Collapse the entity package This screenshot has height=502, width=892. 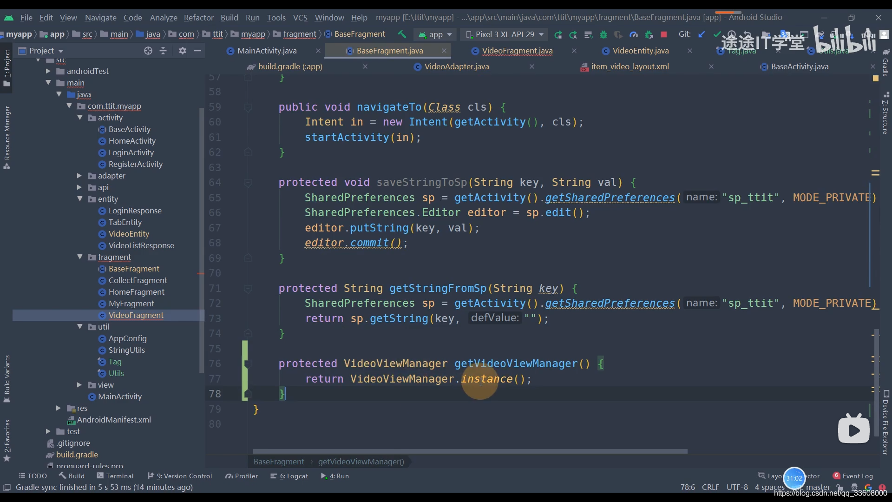coord(80,199)
